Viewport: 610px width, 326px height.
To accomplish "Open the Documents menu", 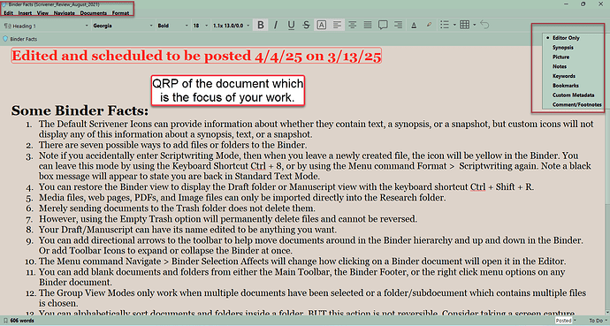I will 94,13.
